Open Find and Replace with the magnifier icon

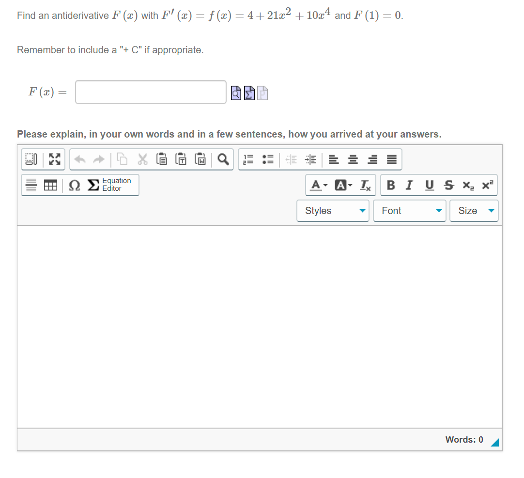(x=222, y=159)
